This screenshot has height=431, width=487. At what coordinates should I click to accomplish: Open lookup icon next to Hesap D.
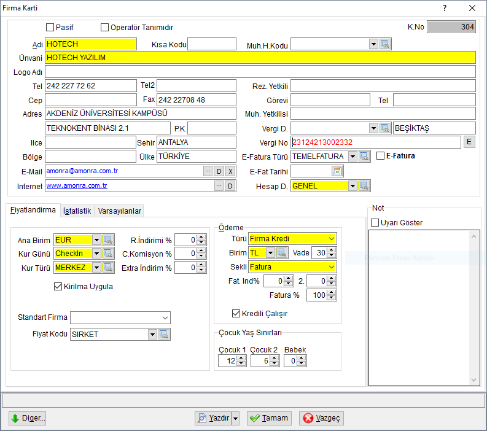click(364, 186)
